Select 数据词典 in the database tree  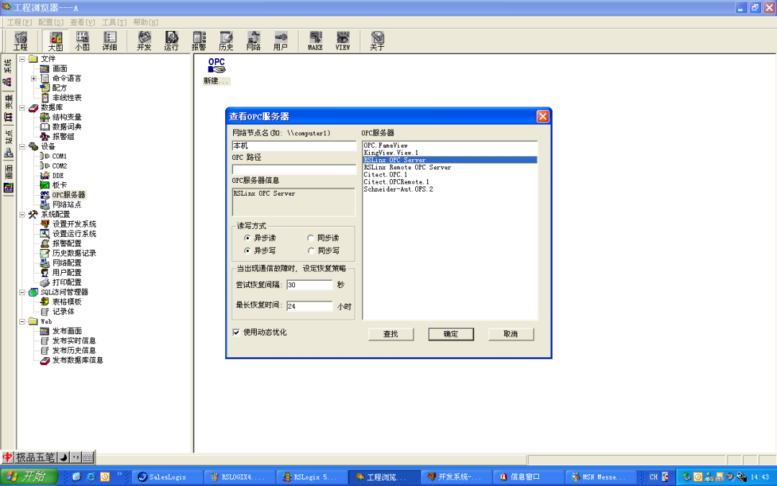[x=67, y=127]
